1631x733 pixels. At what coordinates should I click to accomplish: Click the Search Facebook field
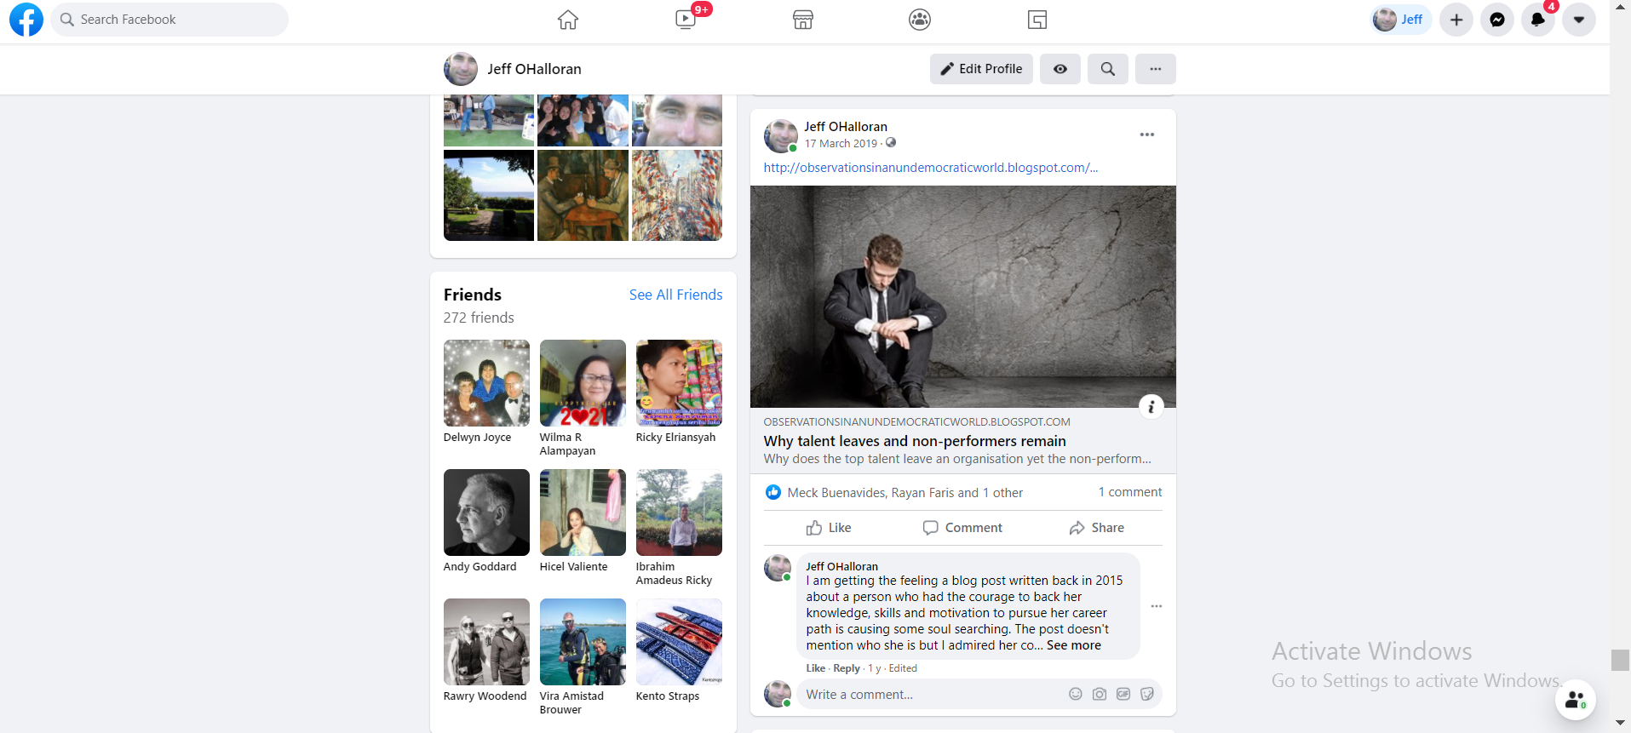pyautogui.click(x=170, y=20)
